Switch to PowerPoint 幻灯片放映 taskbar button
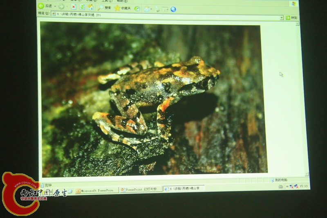Image resolution: width=327 pixels, height=218 pixels. [141, 189]
